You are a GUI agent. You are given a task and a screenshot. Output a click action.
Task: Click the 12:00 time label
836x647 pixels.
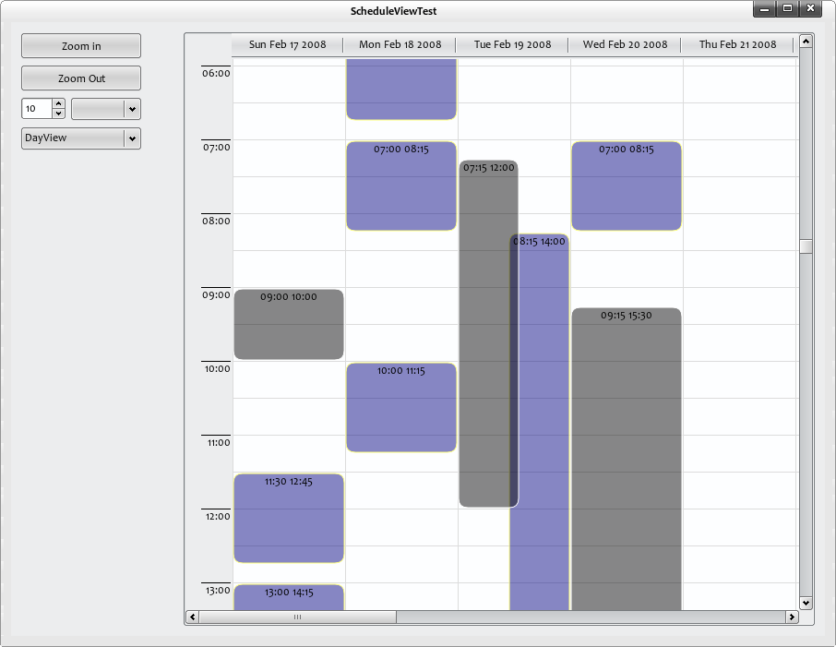click(x=218, y=516)
